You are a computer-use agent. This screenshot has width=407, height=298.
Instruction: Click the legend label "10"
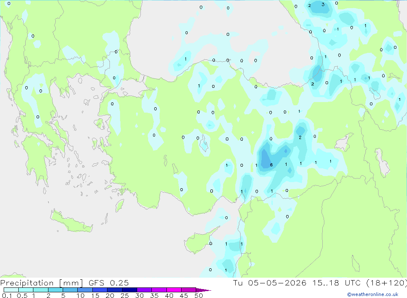point(81,296)
